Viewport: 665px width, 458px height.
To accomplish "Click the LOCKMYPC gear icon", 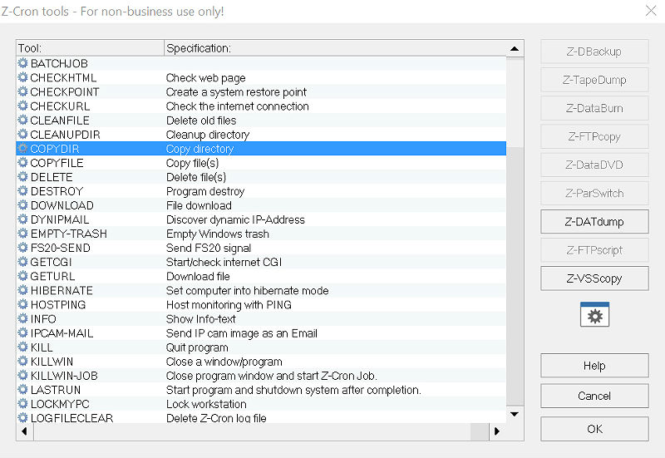I will [x=23, y=404].
